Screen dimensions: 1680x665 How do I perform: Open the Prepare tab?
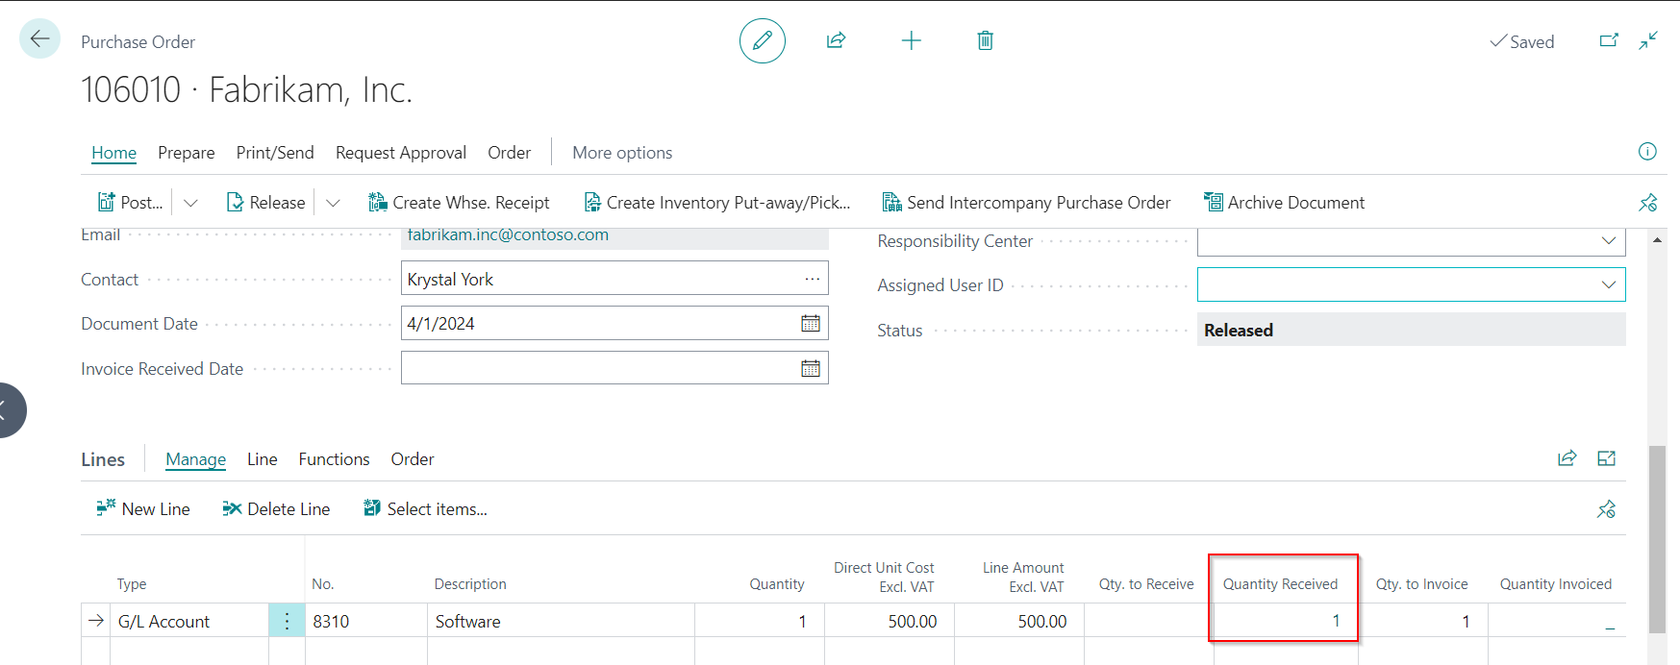pyautogui.click(x=187, y=153)
